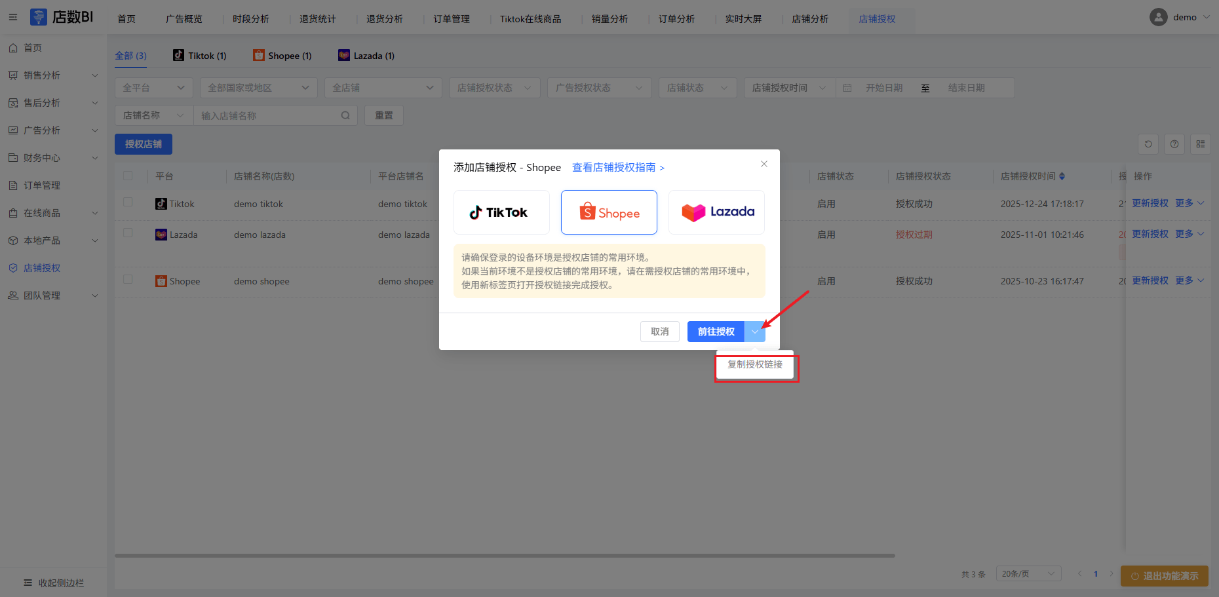The width and height of the screenshot is (1219, 597).
Task: Close the add shop authorization dialog
Action: coord(764,164)
